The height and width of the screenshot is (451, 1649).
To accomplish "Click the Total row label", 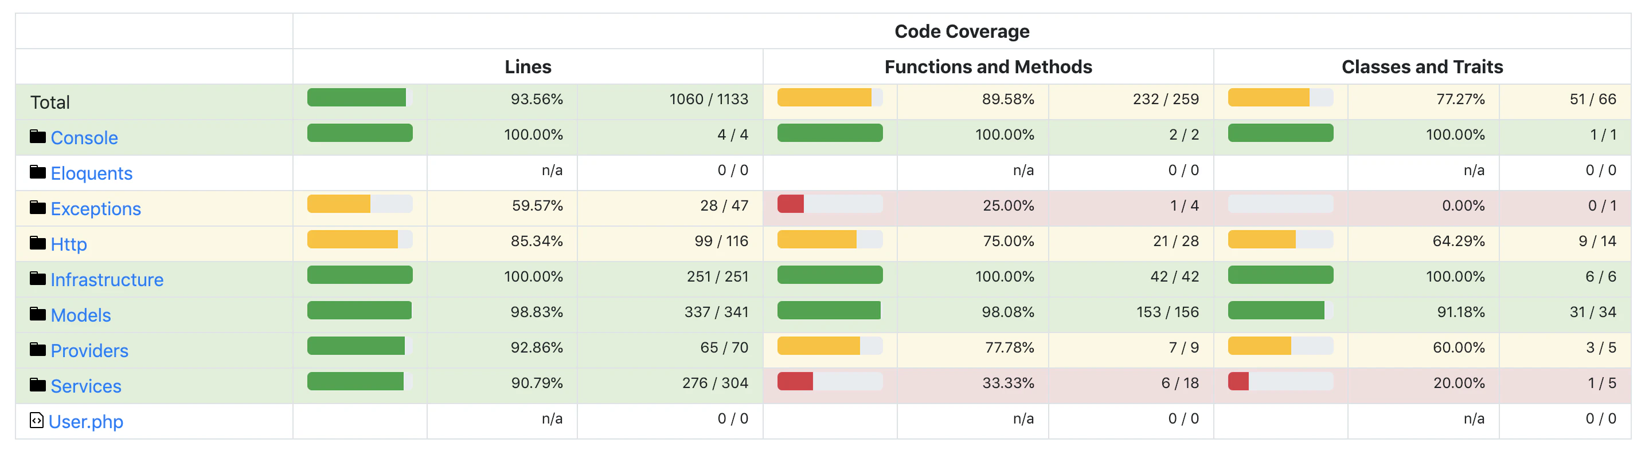I will point(50,102).
